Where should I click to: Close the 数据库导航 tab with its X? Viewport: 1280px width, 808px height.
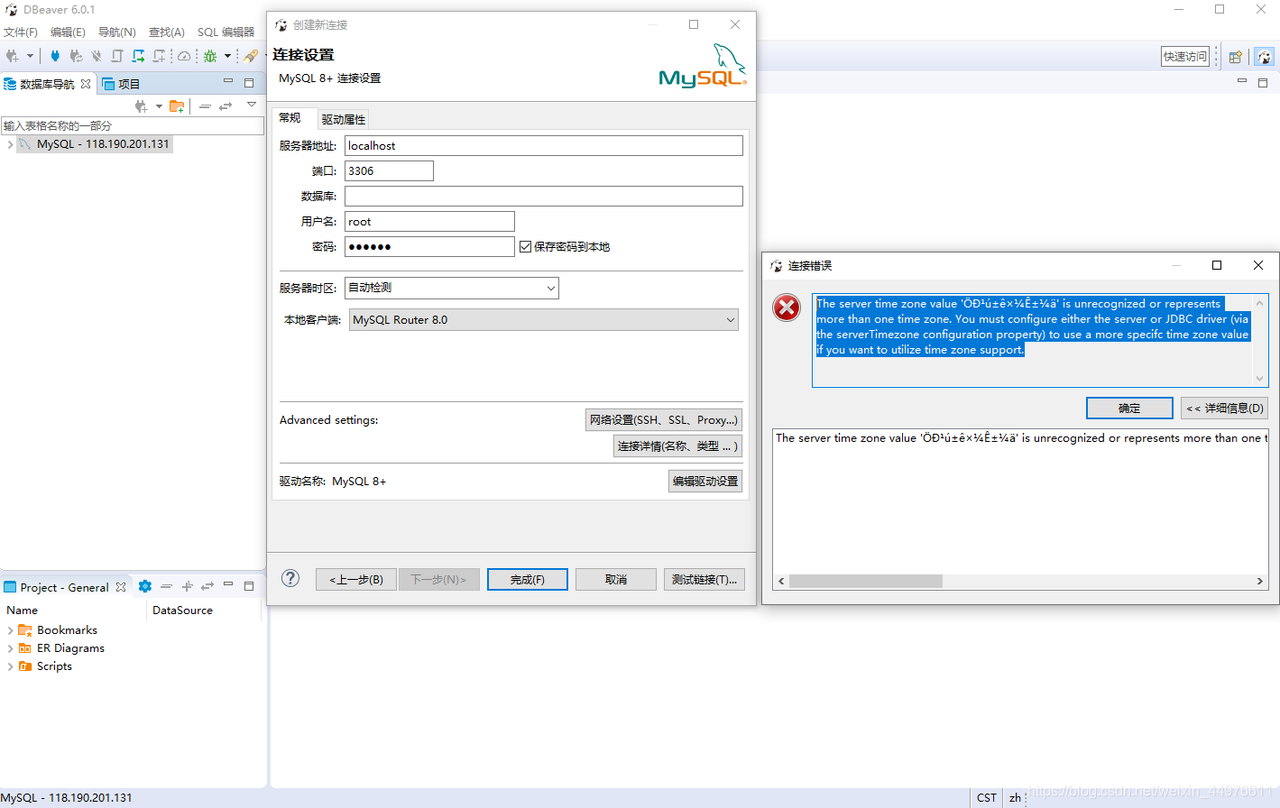tap(86, 84)
